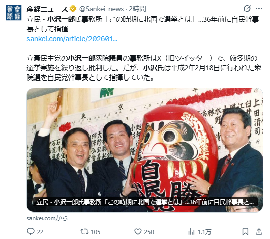The width and height of the screenshot is (270, 239).
Task: Open the sankei.com/article link
Action: (x=72, y=39)
